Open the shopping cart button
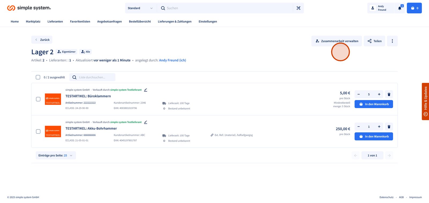 414,8
